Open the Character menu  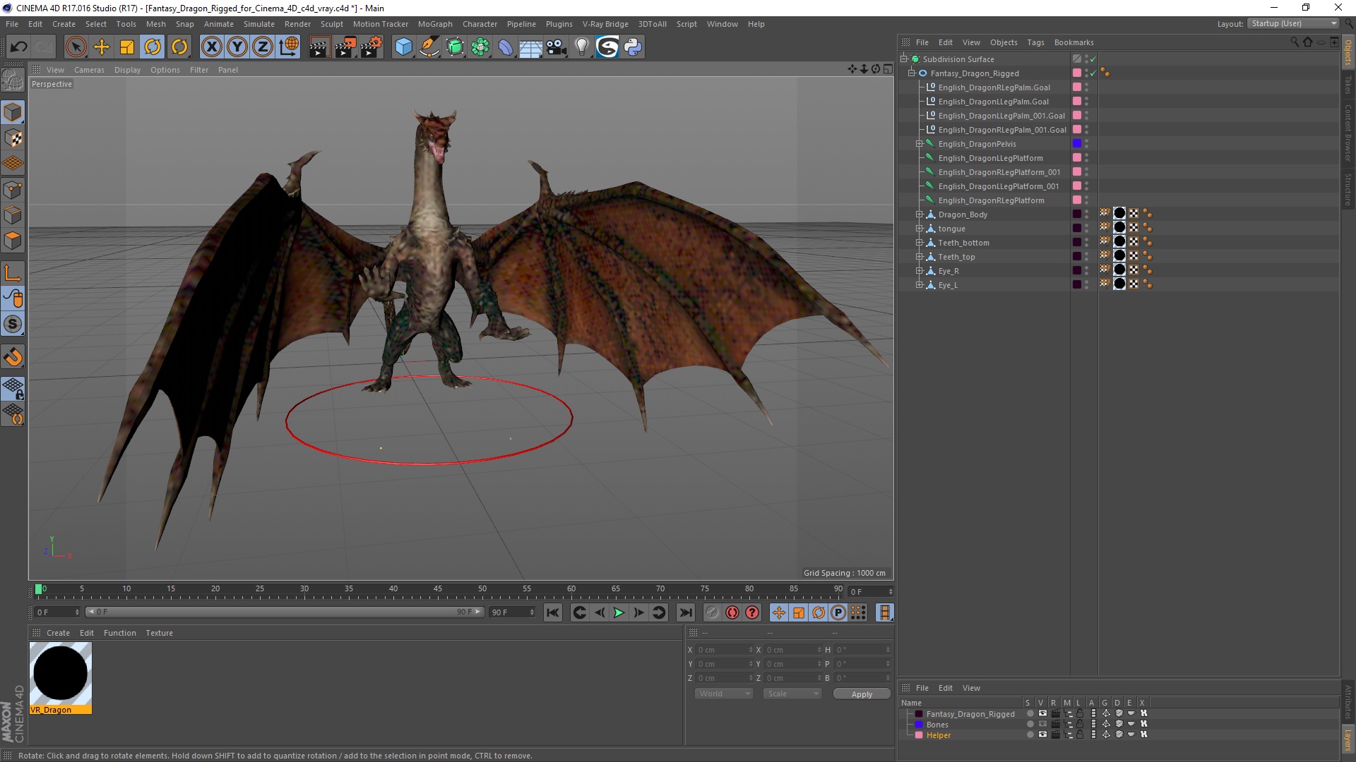480,24
